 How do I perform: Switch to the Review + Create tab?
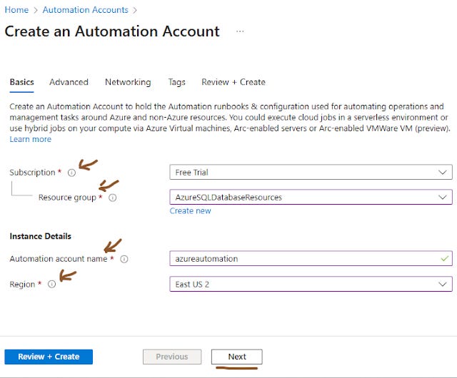(233, 82)
